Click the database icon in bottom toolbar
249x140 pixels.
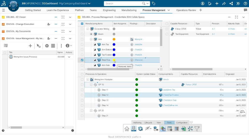pos(134,129)
